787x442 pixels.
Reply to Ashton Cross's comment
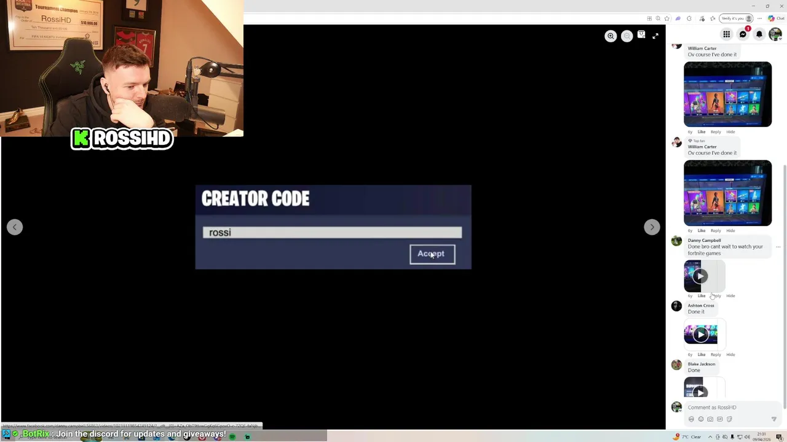[x=716, y=355]
